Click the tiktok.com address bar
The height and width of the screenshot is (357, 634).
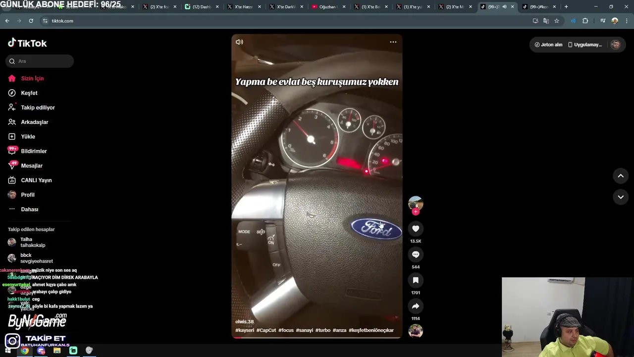tap(287, 21)
